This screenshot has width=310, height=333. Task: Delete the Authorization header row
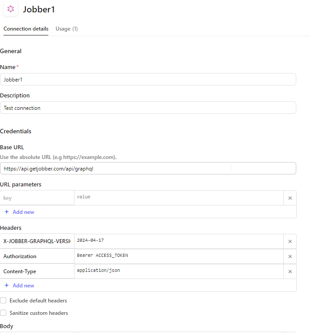[290, 256]
